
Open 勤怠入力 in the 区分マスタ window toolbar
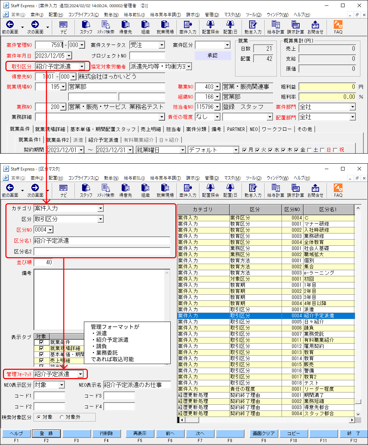tap(253, 190)
